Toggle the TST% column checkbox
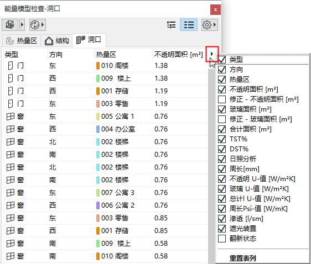Image resolution: width=311 pixels, height=264 pixels. 222,139
